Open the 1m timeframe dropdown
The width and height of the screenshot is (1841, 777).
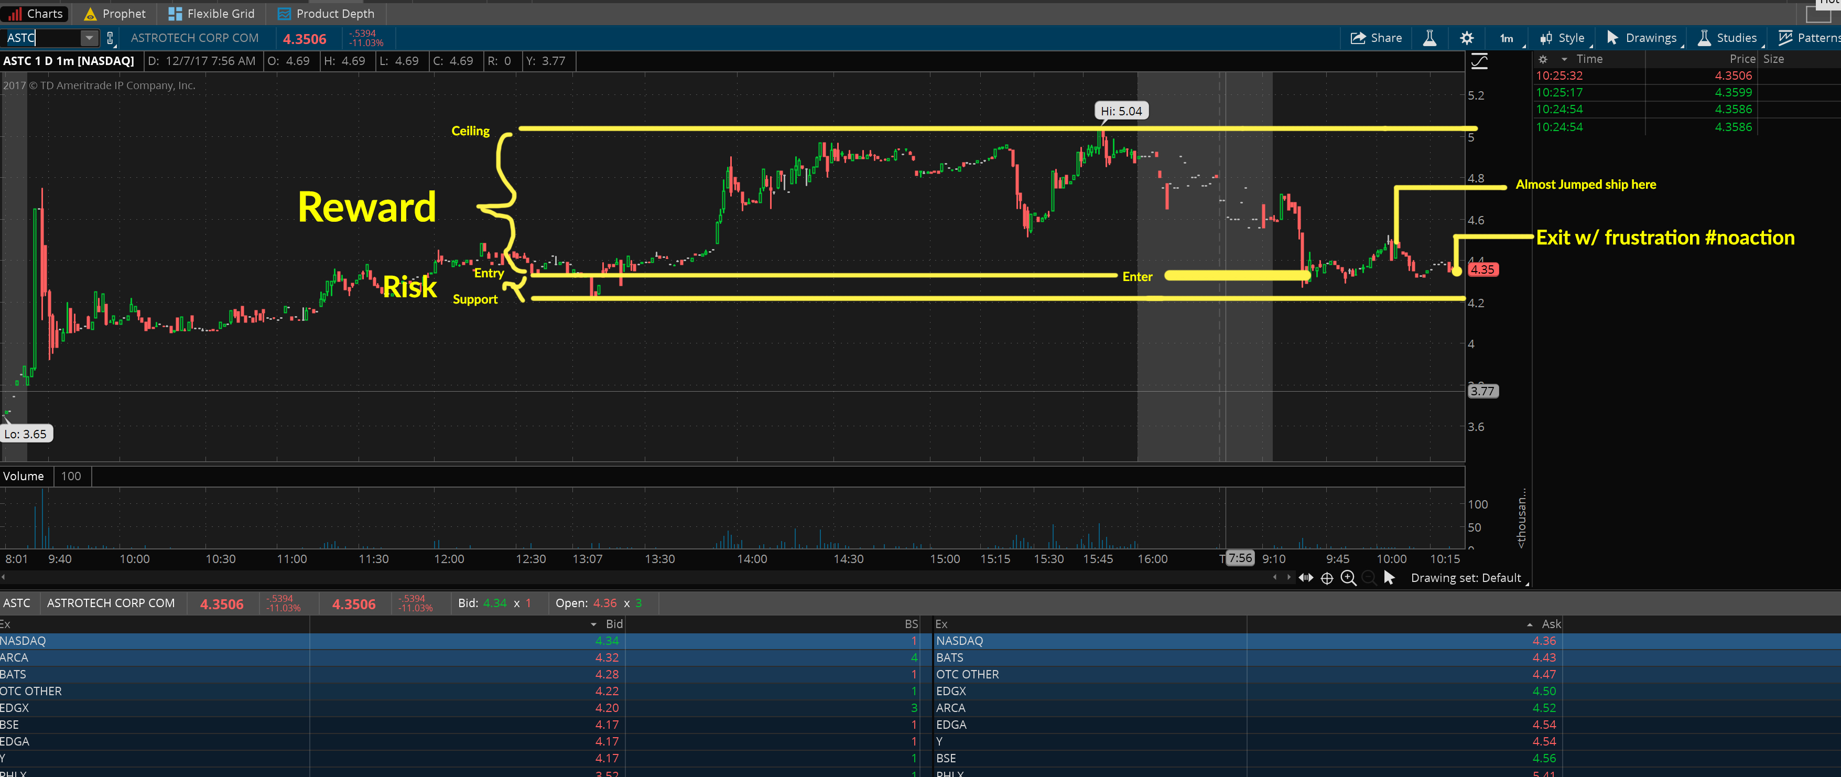pos(1507,39)
